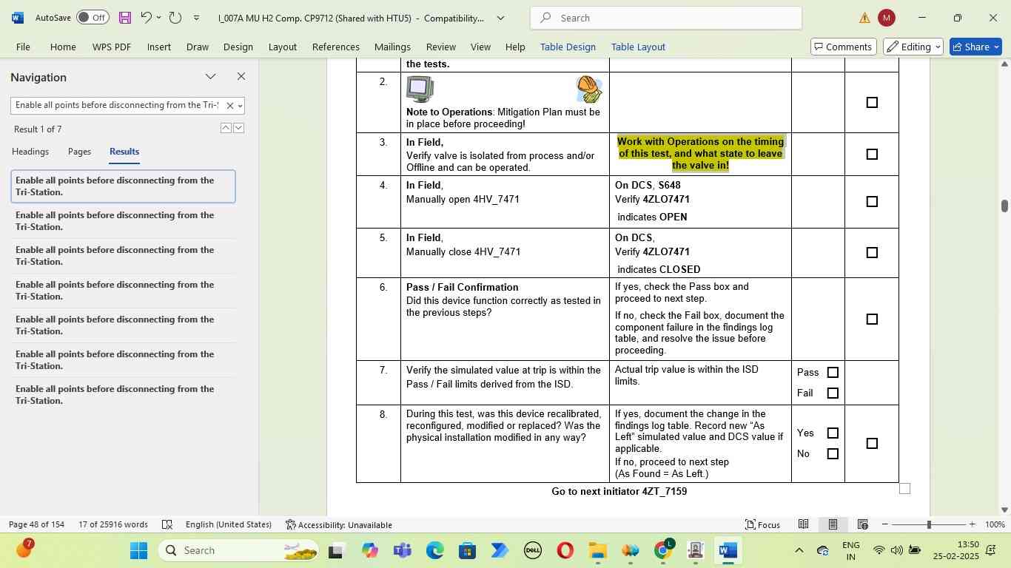Screen dimensions: 1011x568
Task: Go to next search result arrow
Action: pos(238,128)
